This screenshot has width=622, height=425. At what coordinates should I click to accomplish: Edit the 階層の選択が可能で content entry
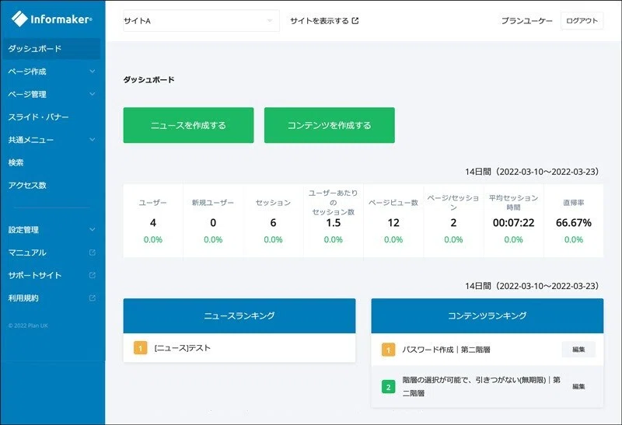tap(578, 387)
